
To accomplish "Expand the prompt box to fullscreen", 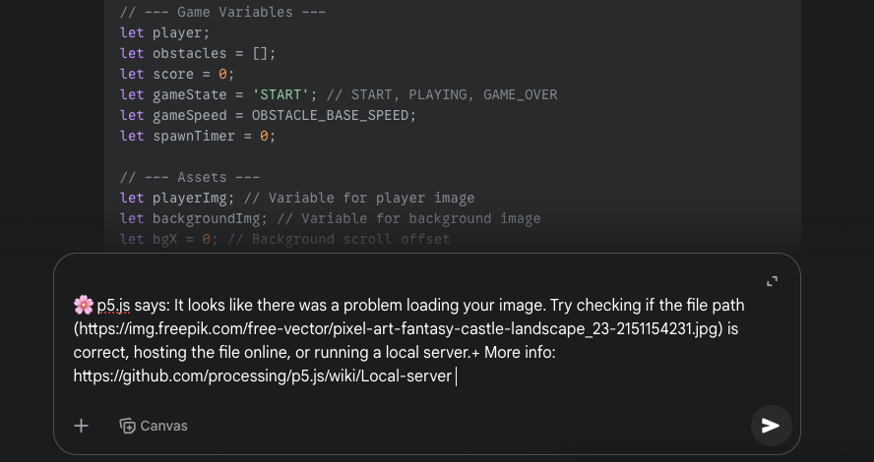I will coord(772,281).
